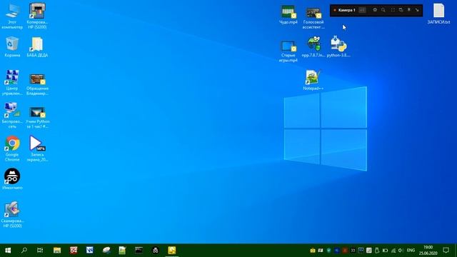Select the screen recording MP4 file

coord(37,149)
